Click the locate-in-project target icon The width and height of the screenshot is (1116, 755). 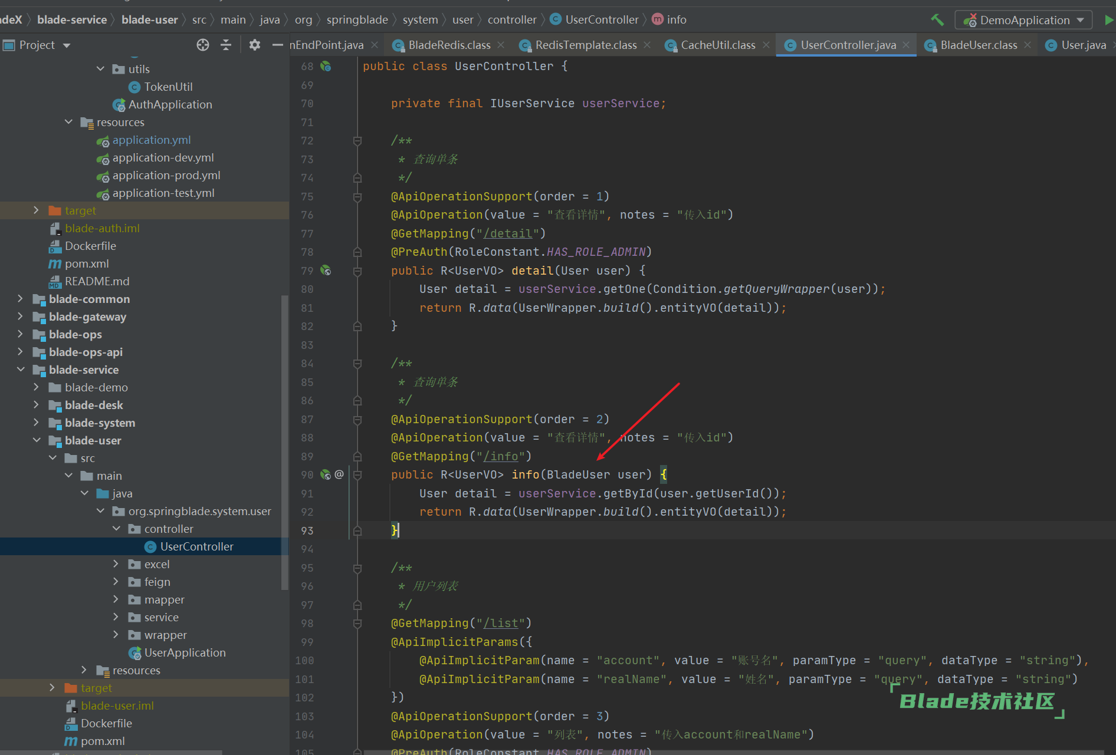[x=203, y=45]
